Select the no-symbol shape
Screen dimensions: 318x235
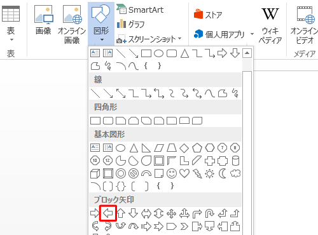tap(134, 173)
